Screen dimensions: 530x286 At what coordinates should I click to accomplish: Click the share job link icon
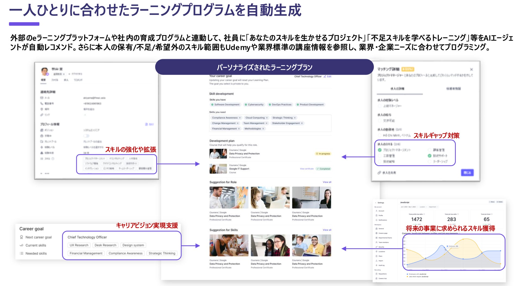[x=379, y=173]
